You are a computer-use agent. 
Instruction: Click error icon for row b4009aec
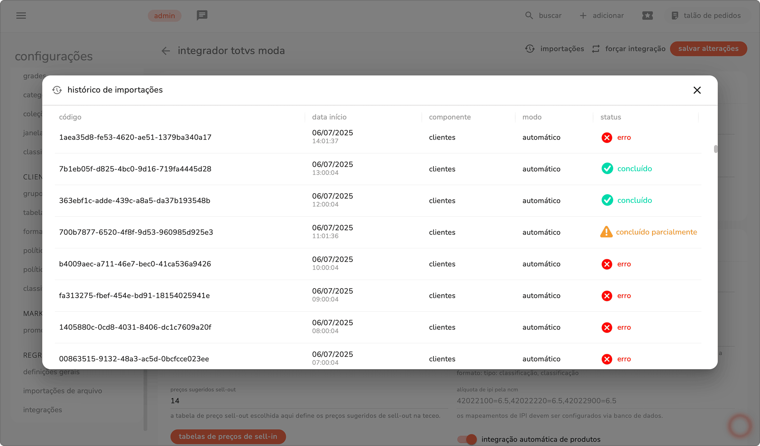click(x=607, y=264)
